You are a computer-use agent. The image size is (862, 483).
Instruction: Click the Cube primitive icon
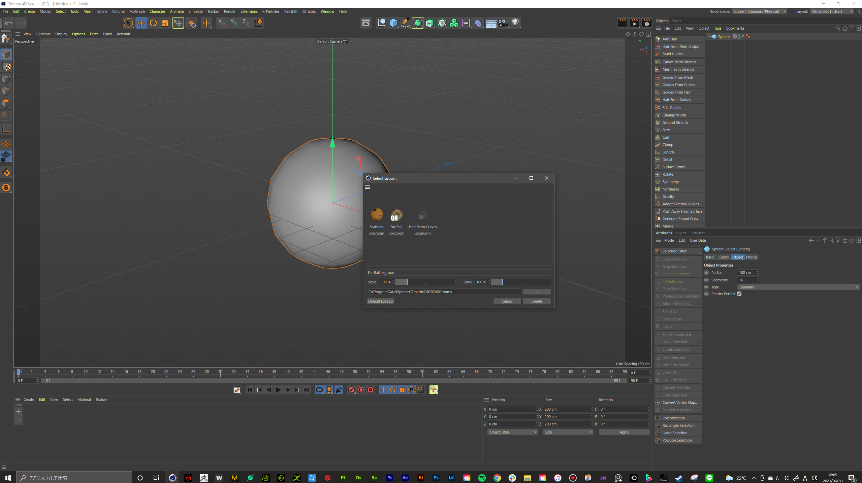point(393,23)
